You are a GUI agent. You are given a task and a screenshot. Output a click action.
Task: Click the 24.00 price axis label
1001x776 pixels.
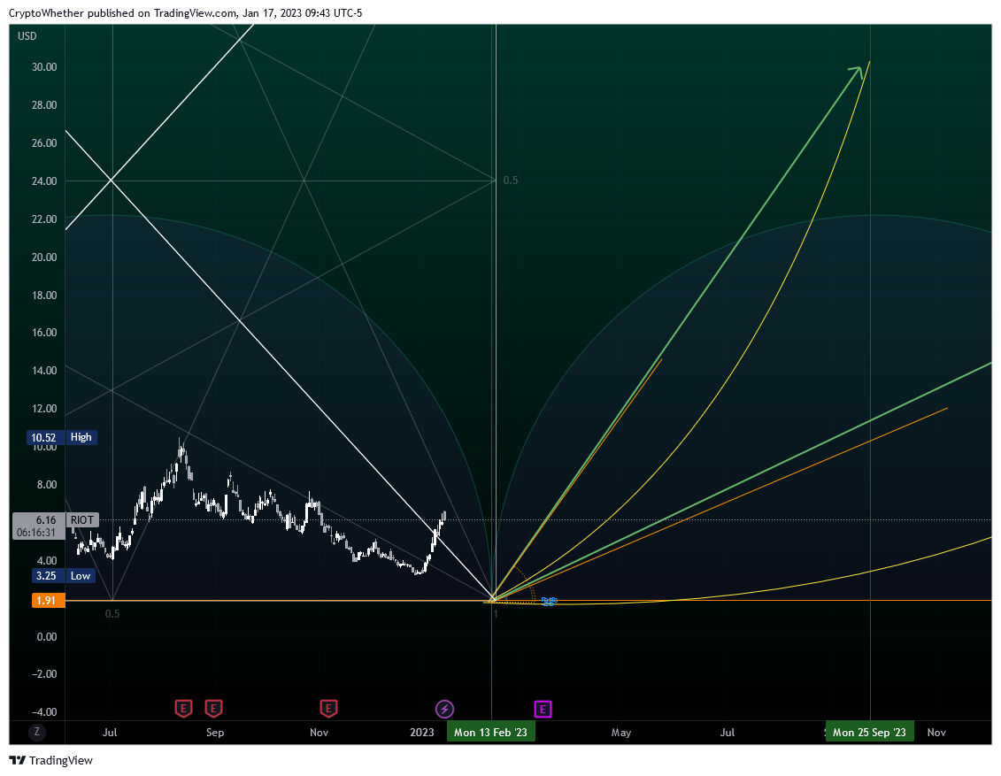(44, 181)
